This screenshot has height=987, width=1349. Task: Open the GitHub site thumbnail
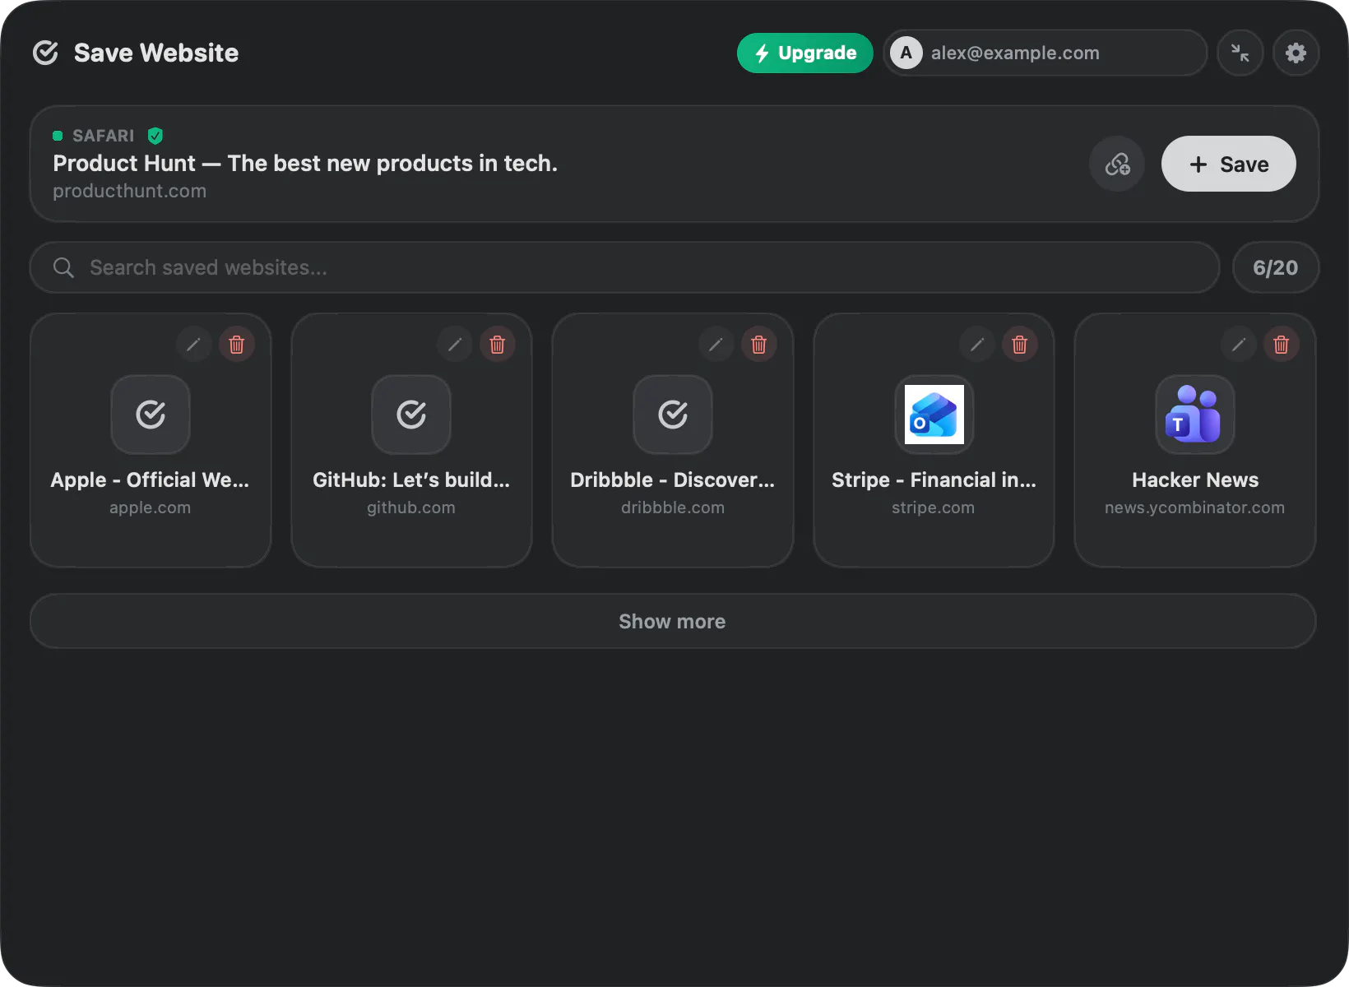(x=411, y=415)
